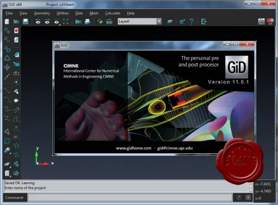This screenshot has height=205, width=278.
Task: Click the layers window icon beside the dropdown
Action: pos(170,22)
